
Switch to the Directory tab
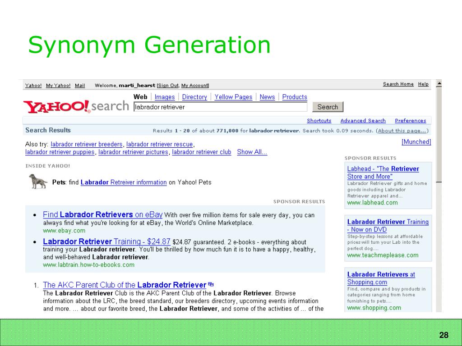click(x=194, y=97)
